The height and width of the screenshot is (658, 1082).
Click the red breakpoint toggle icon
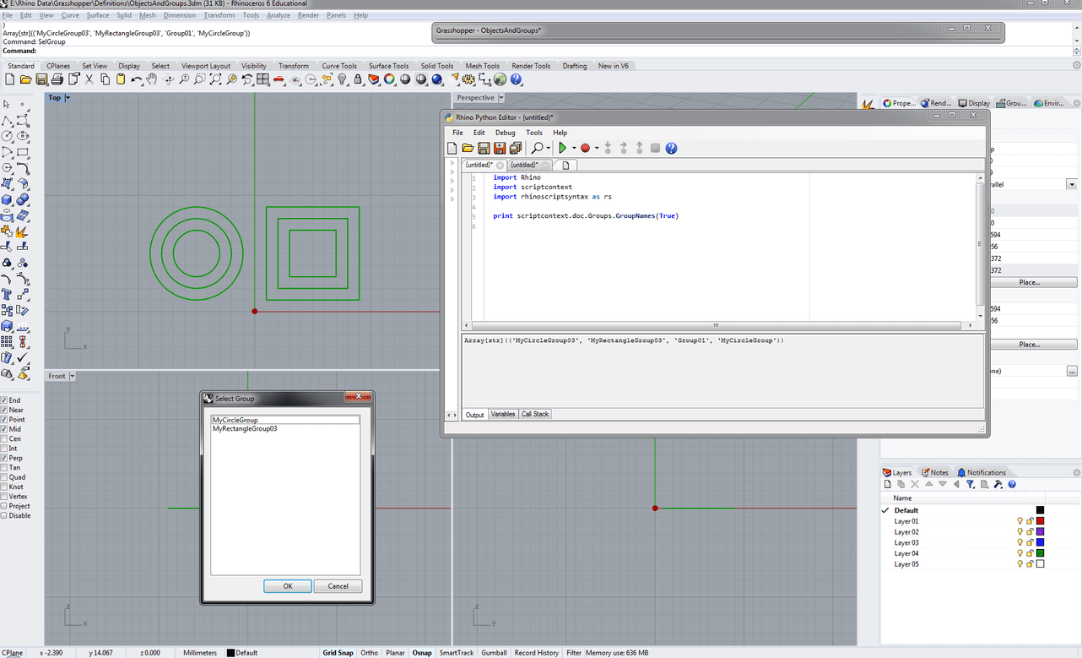[x=585, y=148]
